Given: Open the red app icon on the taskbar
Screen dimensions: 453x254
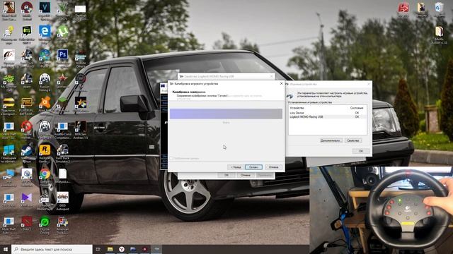Looking at the screenshot, I should (144, 249).
